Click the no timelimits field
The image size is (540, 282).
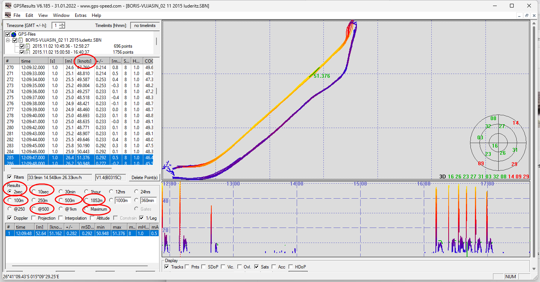coord(145,26)
